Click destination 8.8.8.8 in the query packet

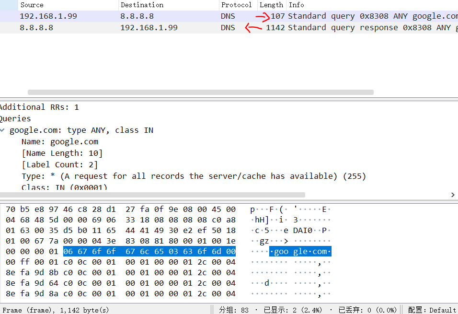click(137, 16)
